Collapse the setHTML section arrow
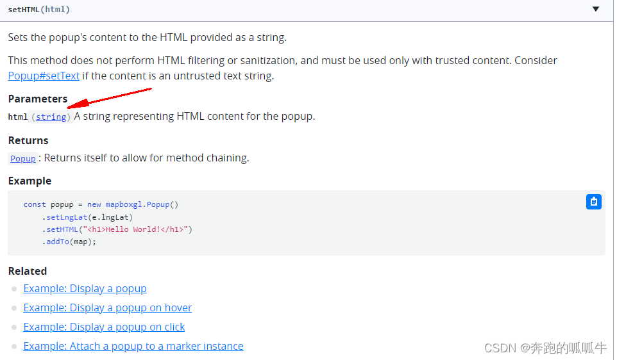This screenshot has width=617, height=360. pyautogui.click(x=596, y=10)
